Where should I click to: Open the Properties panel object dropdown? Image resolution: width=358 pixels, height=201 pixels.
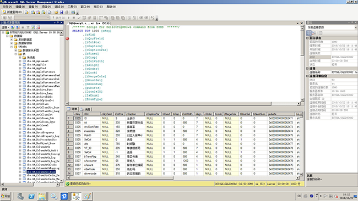356,27
